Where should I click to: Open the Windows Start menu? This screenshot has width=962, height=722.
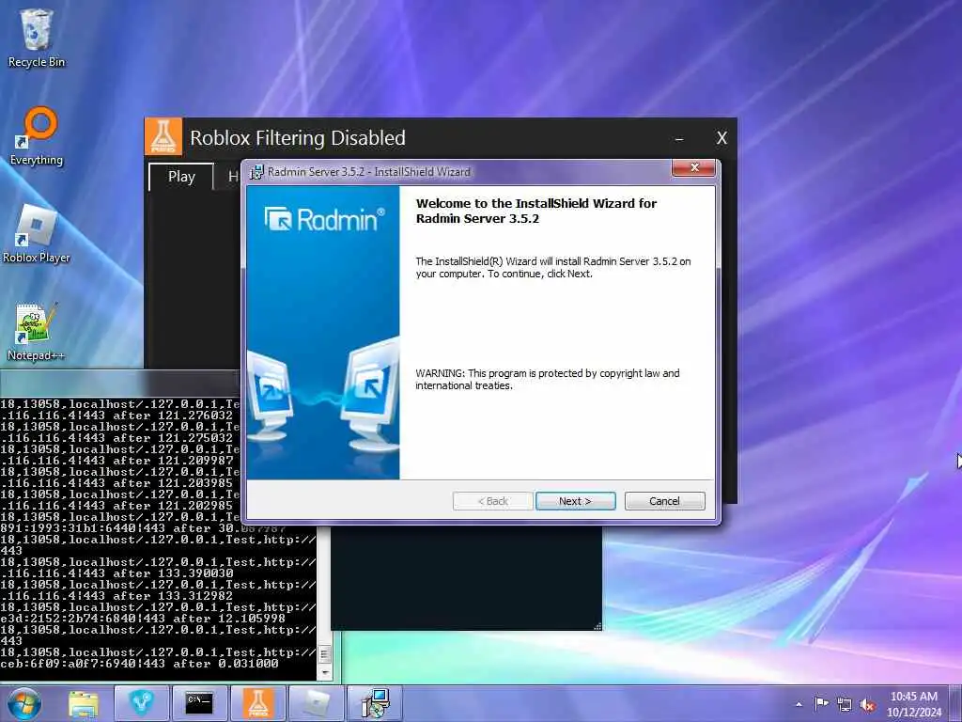point(23,703)
